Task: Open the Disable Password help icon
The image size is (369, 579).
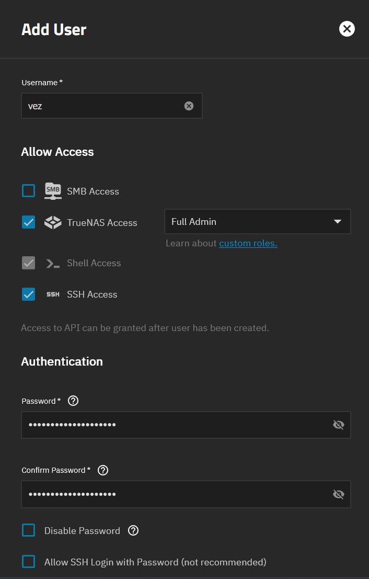Action: point(133,531)
